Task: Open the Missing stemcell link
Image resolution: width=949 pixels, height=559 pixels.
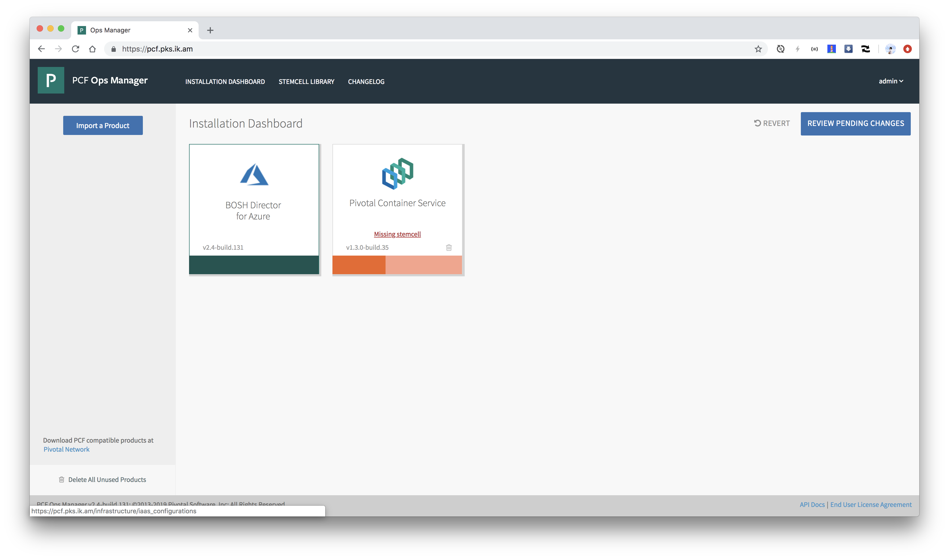Action: [x=397, y=234]
